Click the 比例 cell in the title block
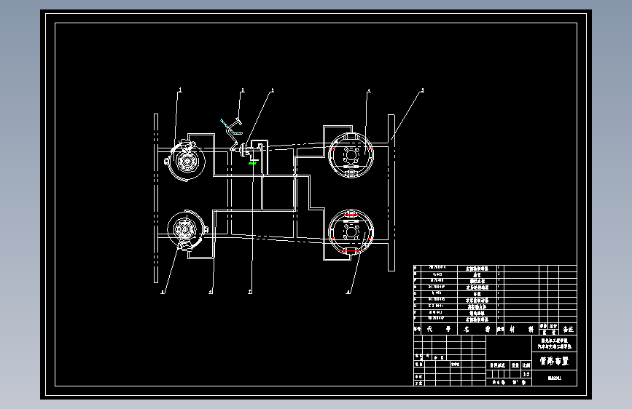The image size is (632, 409). (x=526, y=365)
